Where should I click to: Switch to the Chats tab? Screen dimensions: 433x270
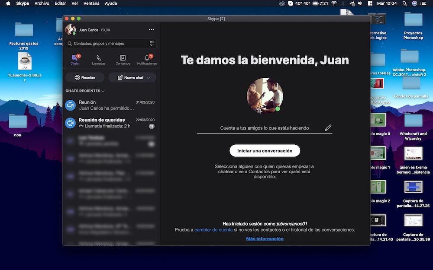point(74,60)
